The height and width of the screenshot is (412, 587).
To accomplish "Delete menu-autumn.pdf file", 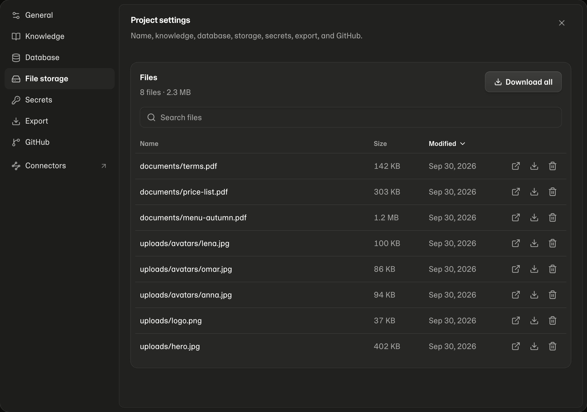I will (x=552, y=217).
